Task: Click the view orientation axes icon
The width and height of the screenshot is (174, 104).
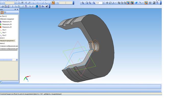Action: coord(113,3)
